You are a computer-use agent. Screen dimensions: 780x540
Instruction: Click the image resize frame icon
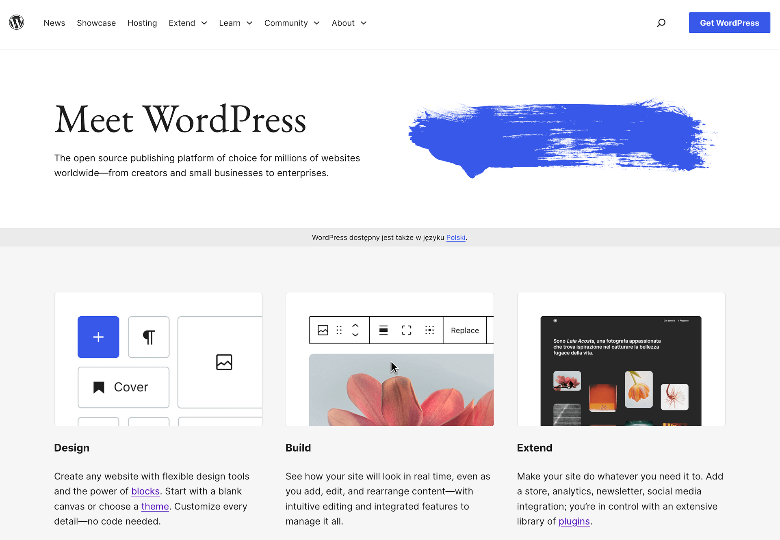click(x=405, y=330)
